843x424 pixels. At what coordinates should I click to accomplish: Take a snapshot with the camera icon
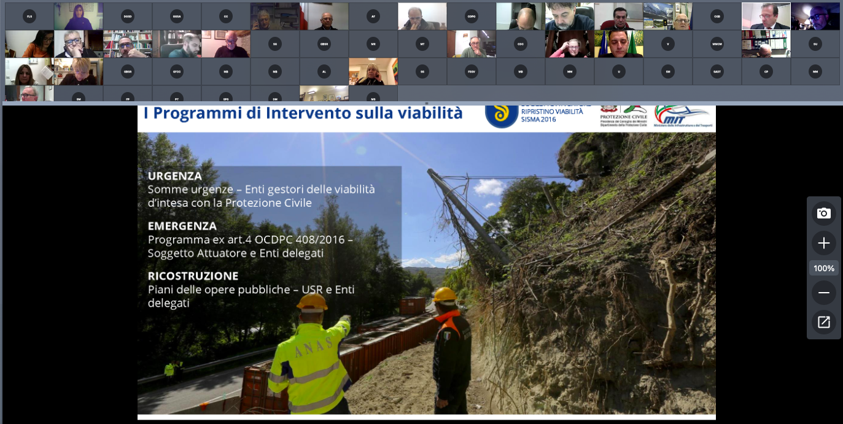coord(823,214)
